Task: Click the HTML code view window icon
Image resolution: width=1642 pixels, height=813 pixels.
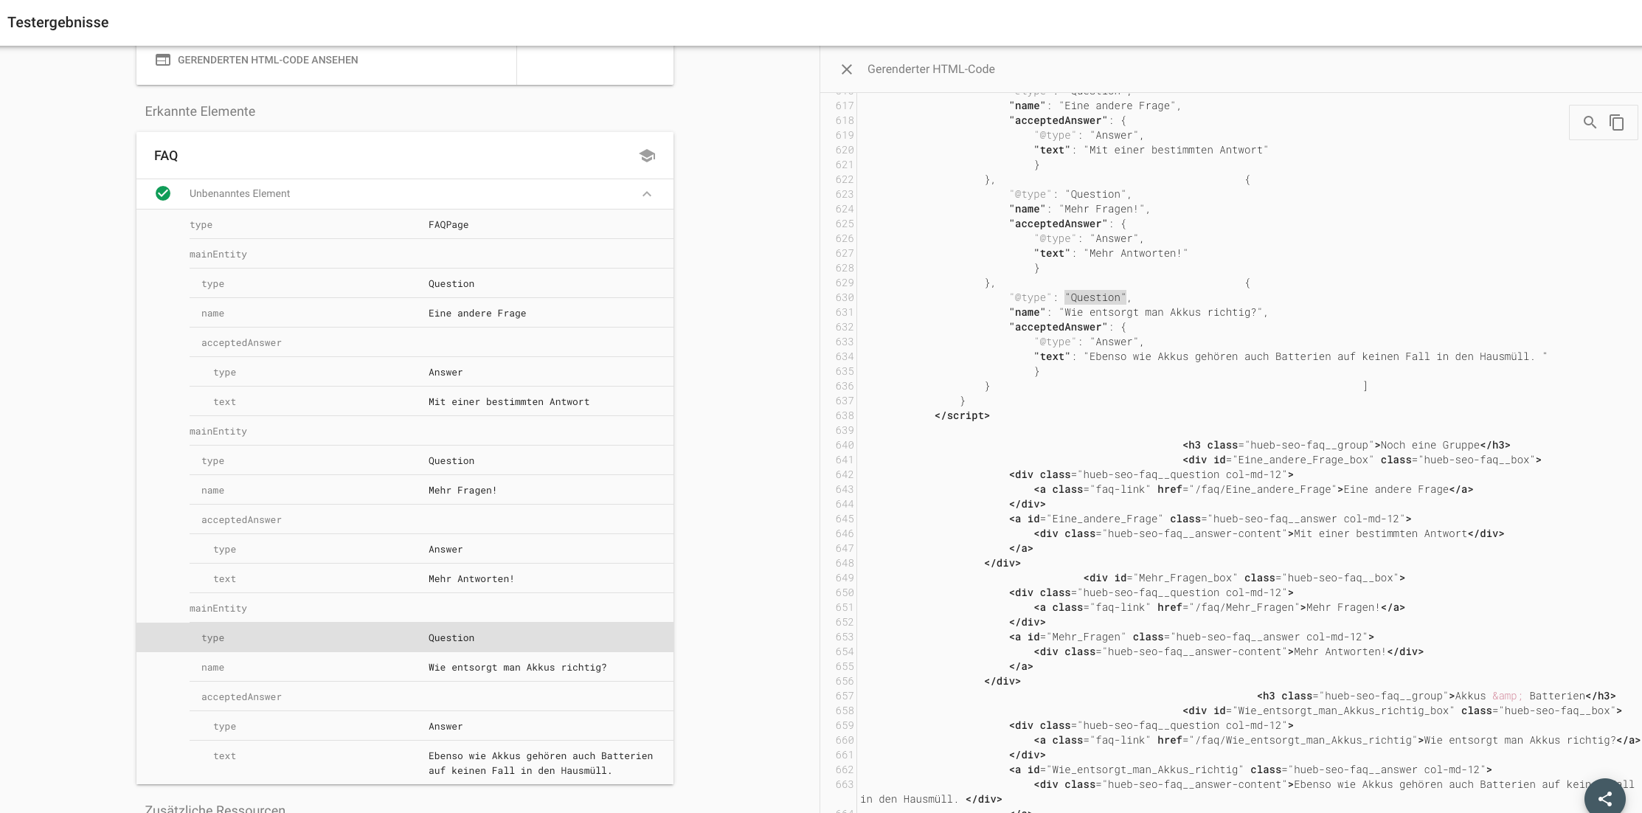Action: pos(163,60)
